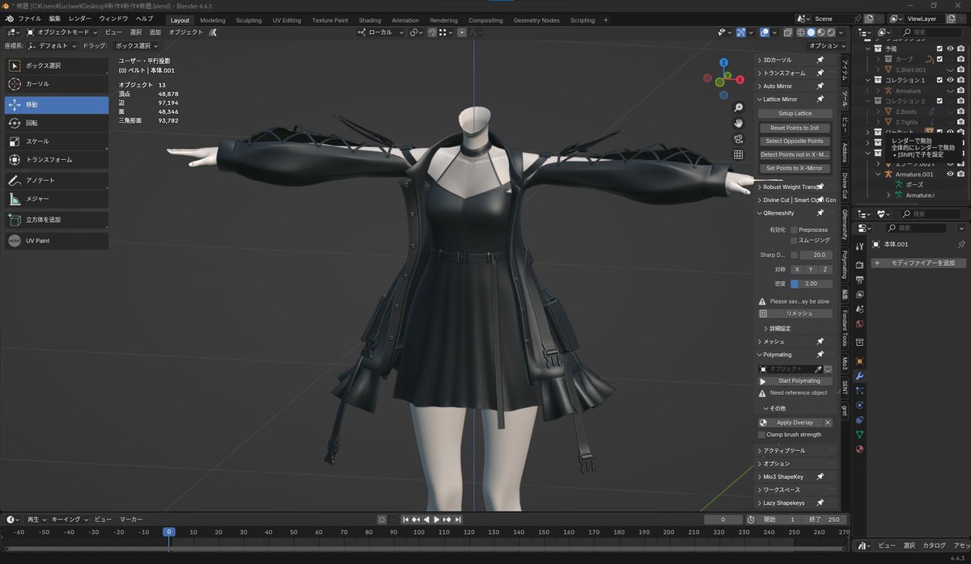Toggle camera view with camera icon

pyautogui.click(x=738, y=138)
